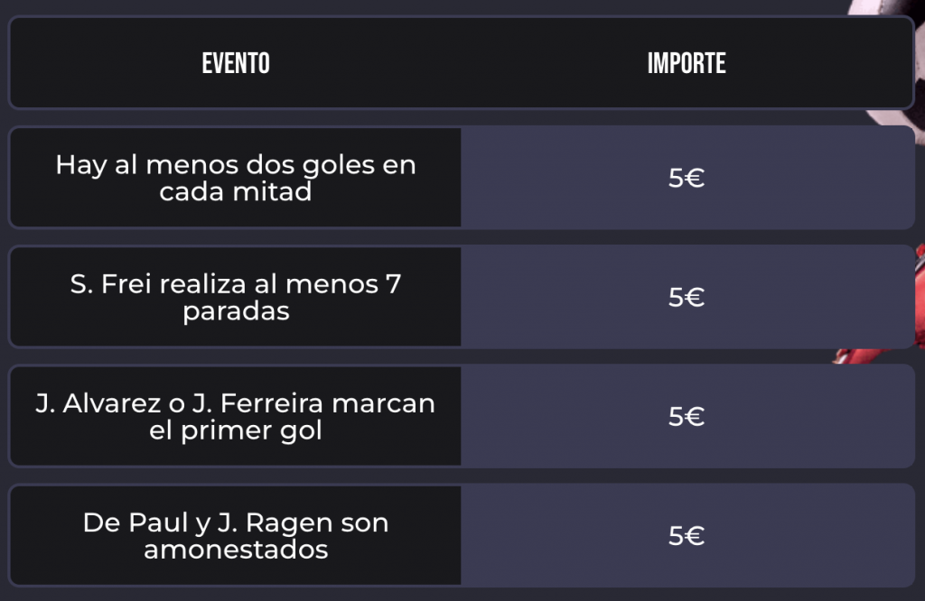Click the 5€ amount for two goals each half

(687, 178)
